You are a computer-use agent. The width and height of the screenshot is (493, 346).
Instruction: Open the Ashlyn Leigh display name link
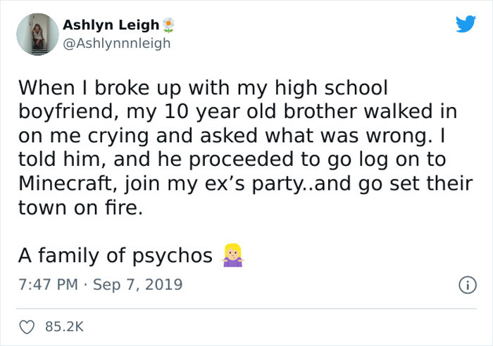click(111, 25)
